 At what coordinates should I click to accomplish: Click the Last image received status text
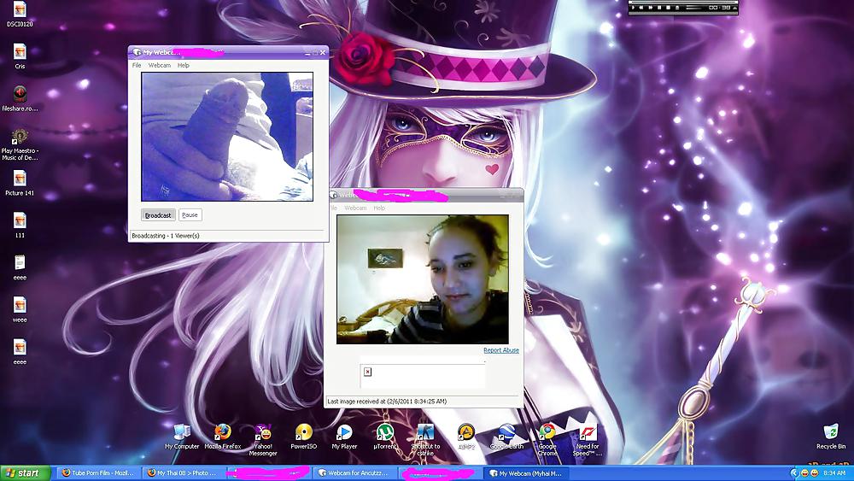tap(387, 402)
